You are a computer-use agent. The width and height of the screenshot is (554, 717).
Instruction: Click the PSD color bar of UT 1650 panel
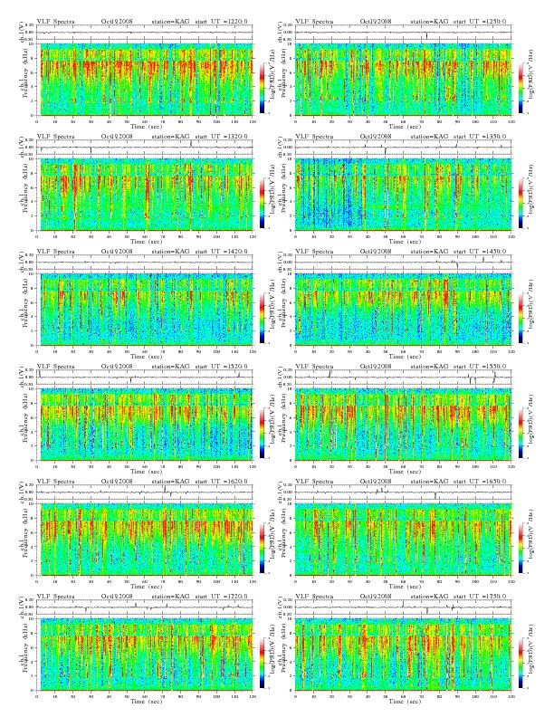tap(521, 548)
